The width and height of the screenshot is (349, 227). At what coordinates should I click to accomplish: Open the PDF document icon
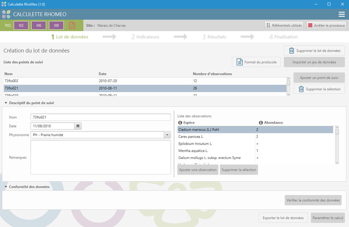point(72,25)
